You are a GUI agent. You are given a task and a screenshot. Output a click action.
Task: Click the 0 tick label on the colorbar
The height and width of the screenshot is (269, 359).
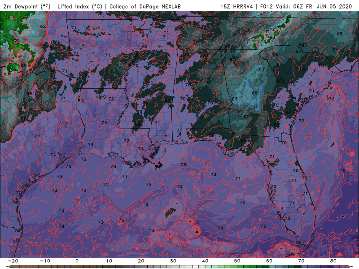pos(77,261)
